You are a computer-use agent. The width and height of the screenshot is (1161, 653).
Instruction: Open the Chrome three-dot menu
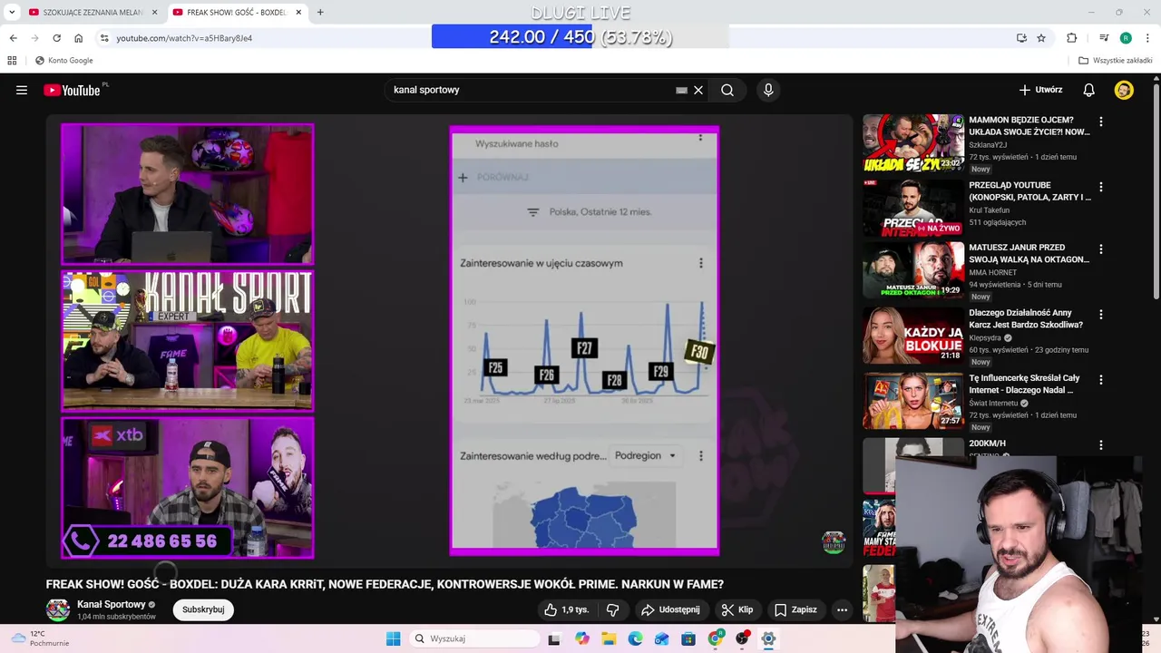coord(1146,38)
